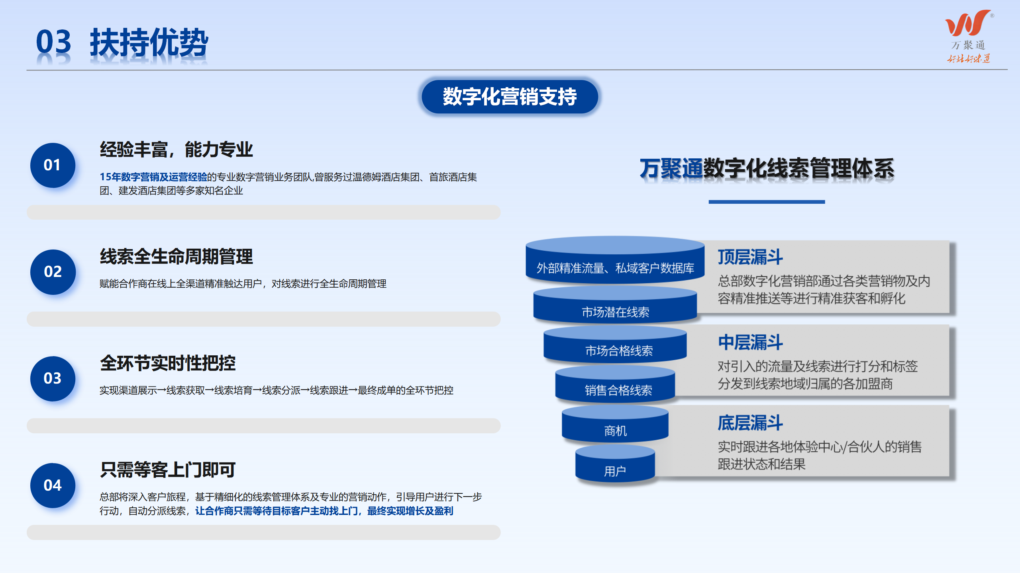Select the heading 经验丰富，能力专业
1020x573 pixels.
click(x=176, y=150)
